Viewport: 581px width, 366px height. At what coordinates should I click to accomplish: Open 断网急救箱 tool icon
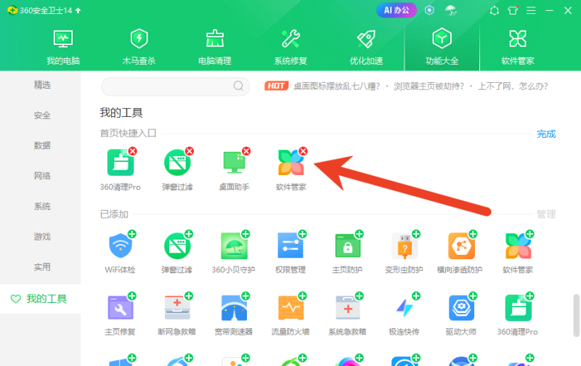point(177,307)
